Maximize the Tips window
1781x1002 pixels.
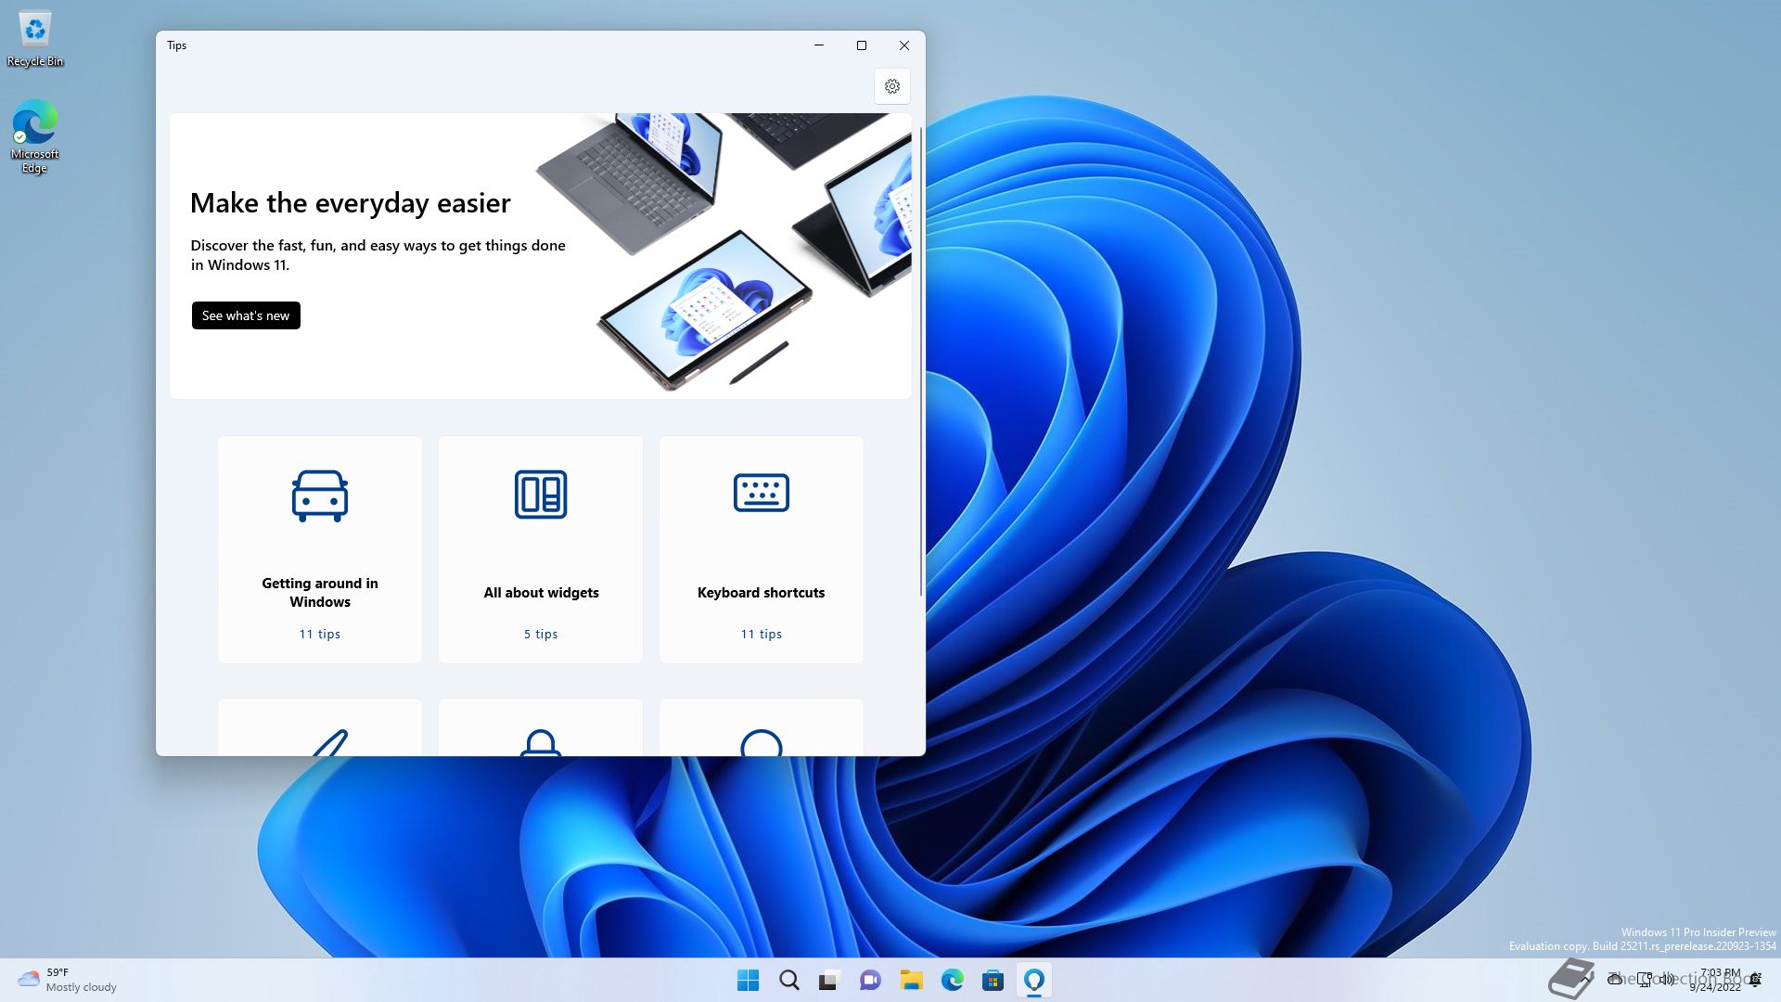point(861,45)
